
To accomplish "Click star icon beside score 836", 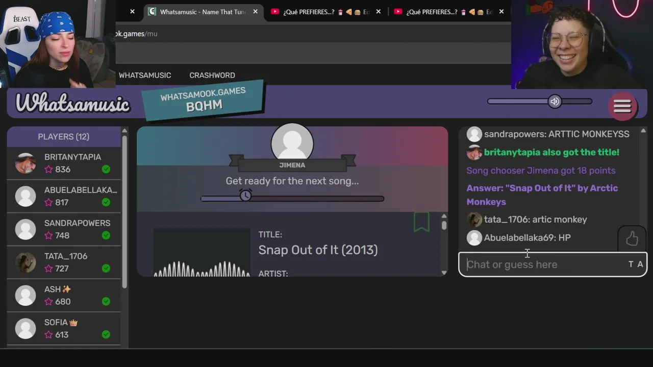I will click(x=48, y=169).
